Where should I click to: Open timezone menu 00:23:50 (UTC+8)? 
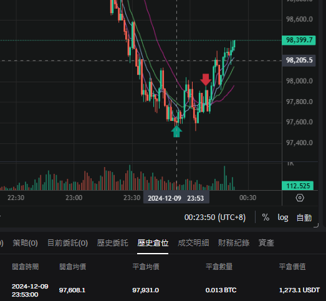pyautogui.click(x=215, y=217)
